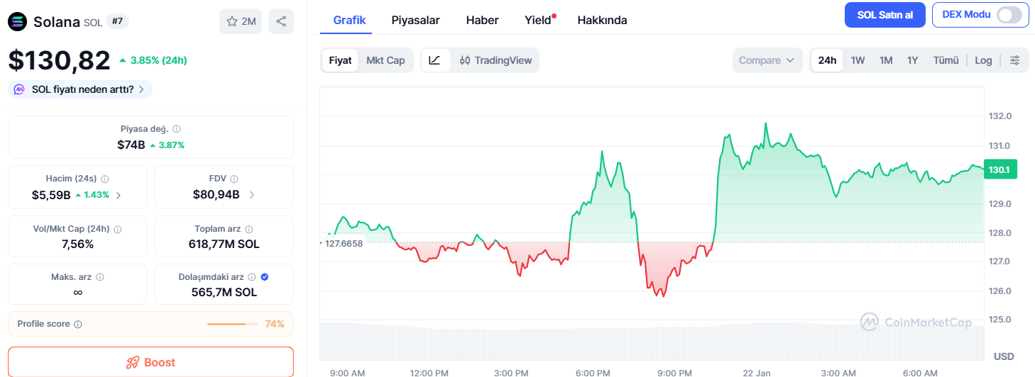Click the 7,56% Vol/Mkt Cap value
This screenshot has height=377, width=1035.
tap(77, 244)
